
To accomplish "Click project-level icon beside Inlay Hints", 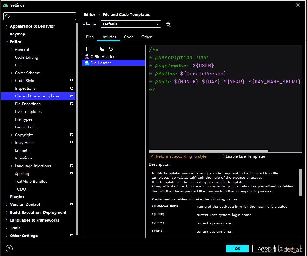I will [x=72, y=143].
